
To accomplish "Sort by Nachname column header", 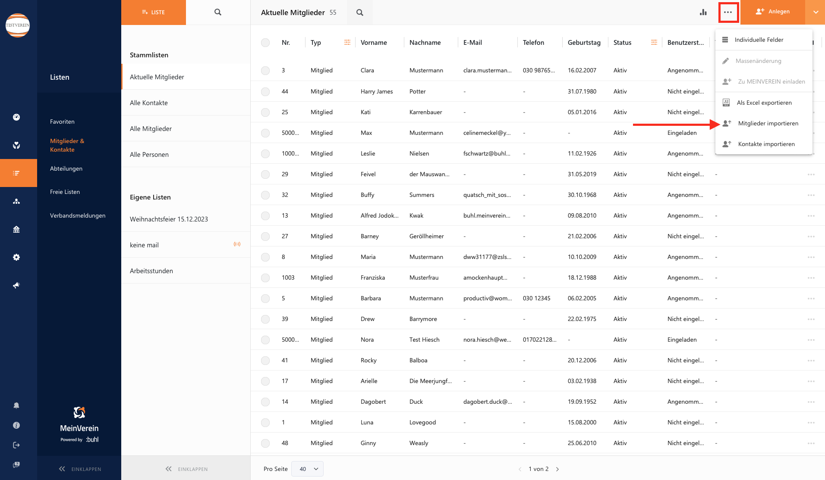I will (x=425, y=42).
